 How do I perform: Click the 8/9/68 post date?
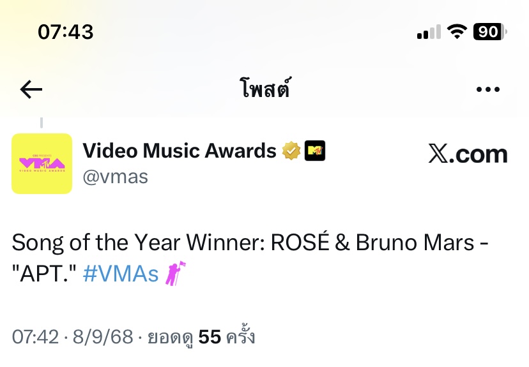103,336
